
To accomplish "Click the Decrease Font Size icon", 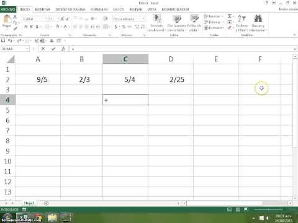I will (x=68, y=19).
